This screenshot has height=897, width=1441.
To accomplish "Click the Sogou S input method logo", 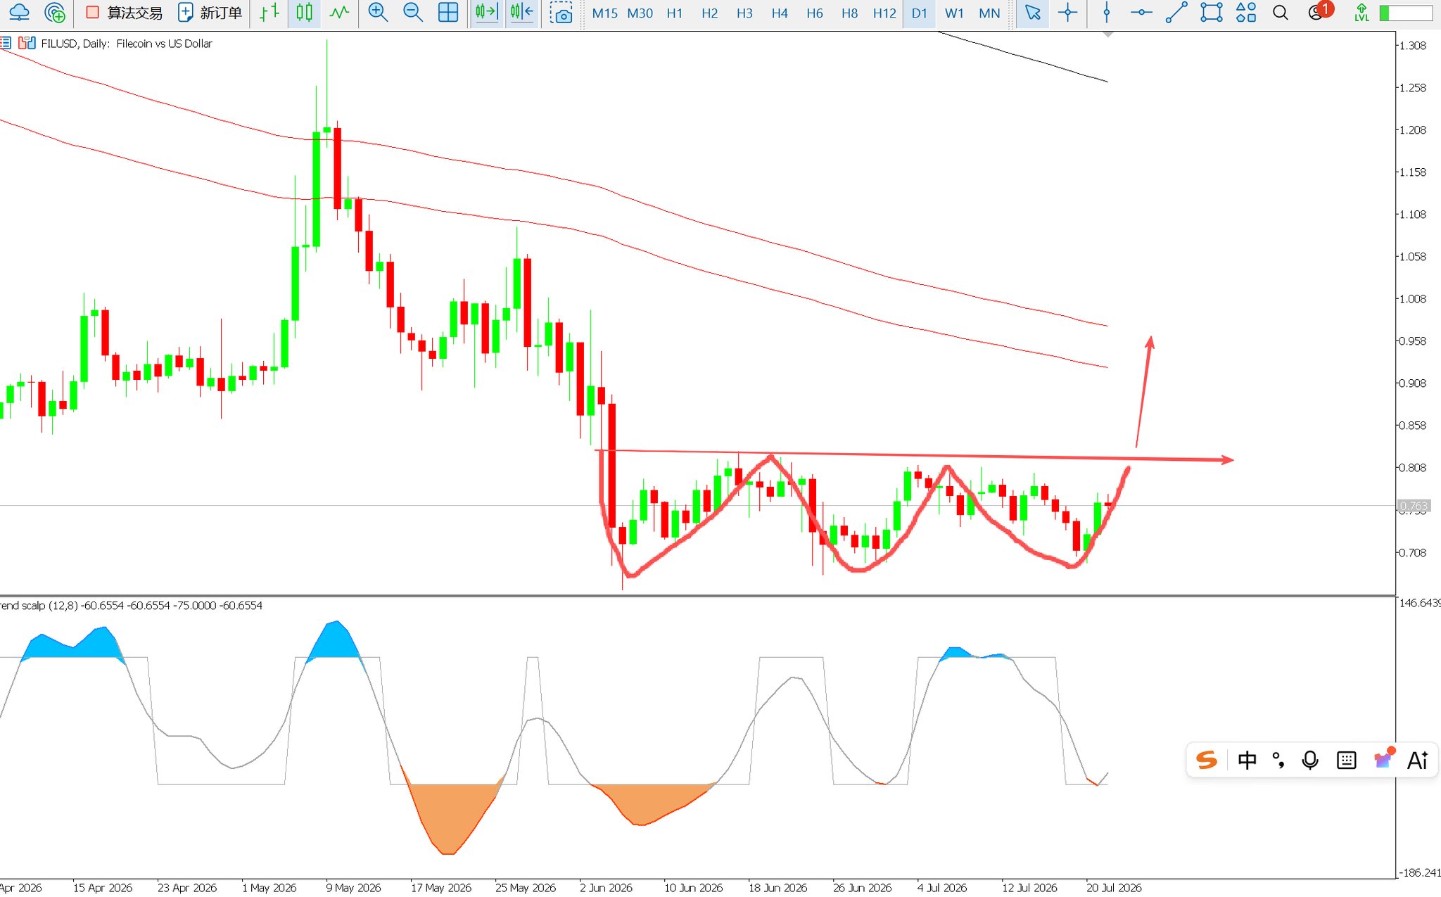I will point(1206,760).
